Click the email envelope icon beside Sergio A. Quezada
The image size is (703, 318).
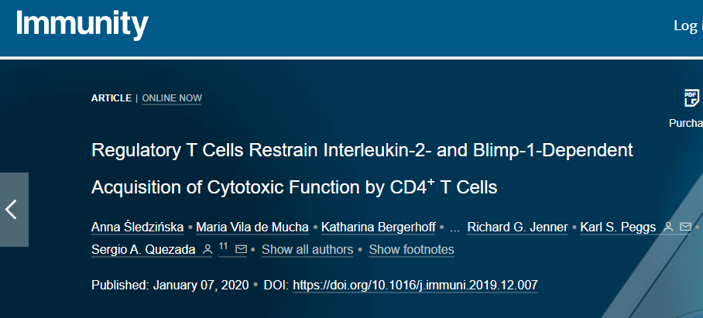coord(240,249)
